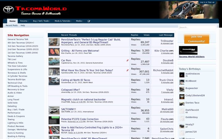Open Fog Lights thread thumbnail

pos(54,130)
